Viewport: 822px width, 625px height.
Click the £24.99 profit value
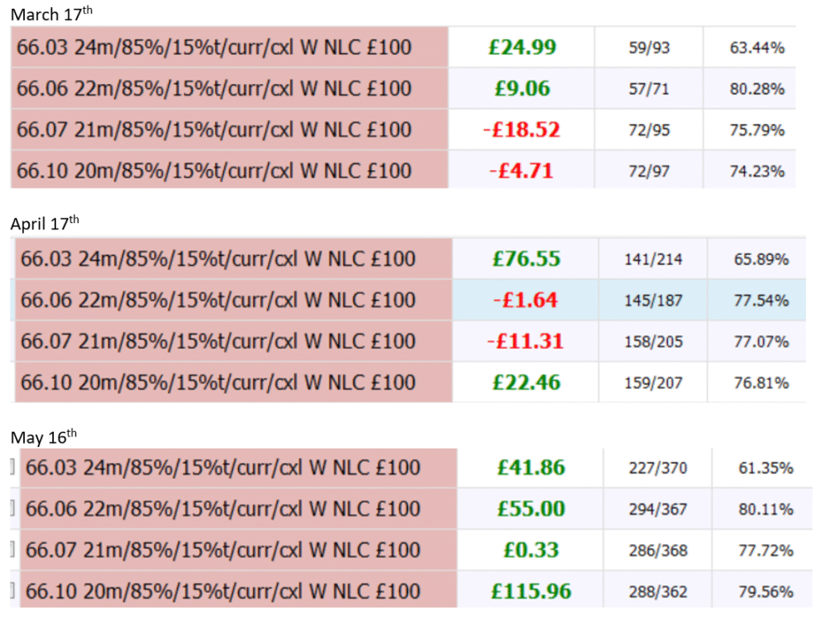pyautogui.click(x=522, y=47)
